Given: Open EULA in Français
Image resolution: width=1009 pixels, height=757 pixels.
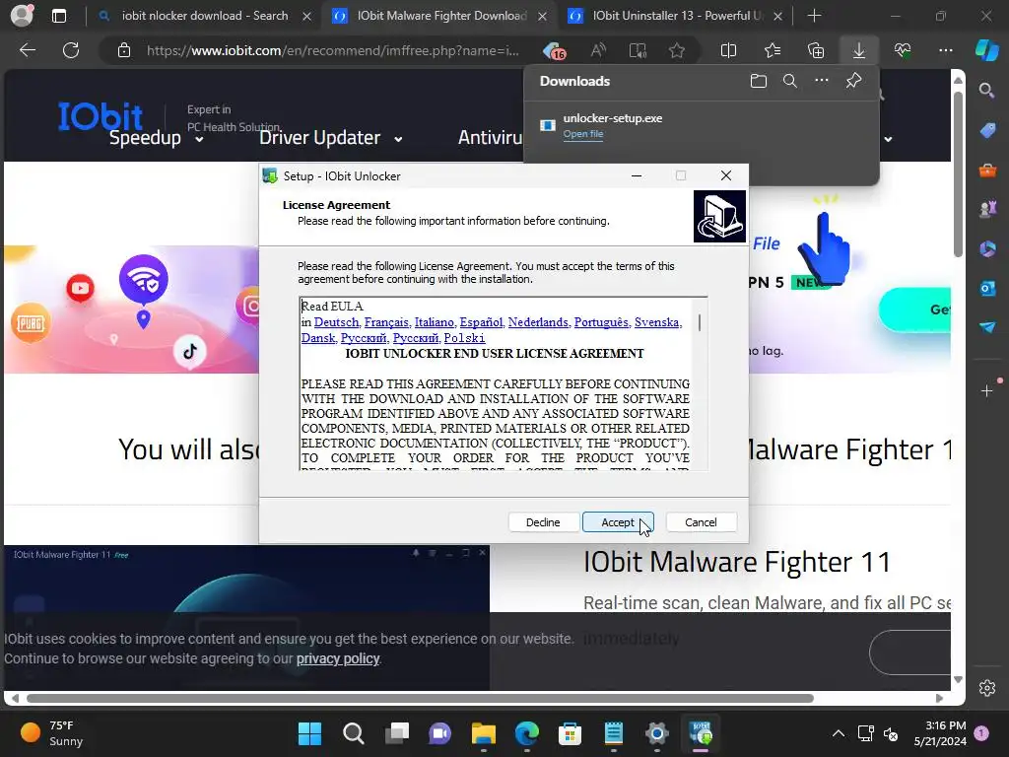Looking at the screenshot, I should coord(386,322).
